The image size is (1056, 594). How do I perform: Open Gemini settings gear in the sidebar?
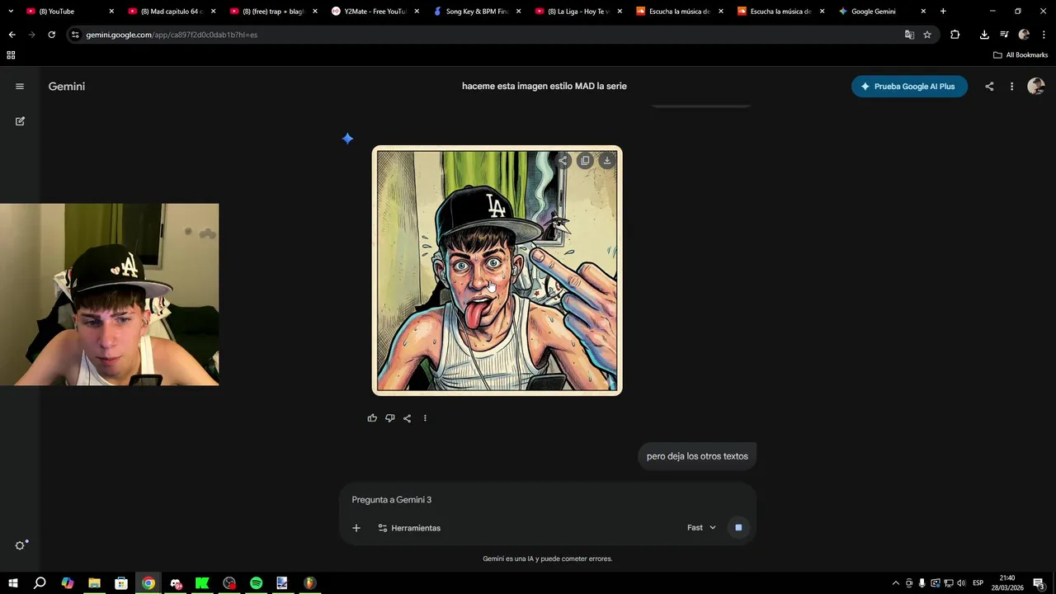click(21, 545)
